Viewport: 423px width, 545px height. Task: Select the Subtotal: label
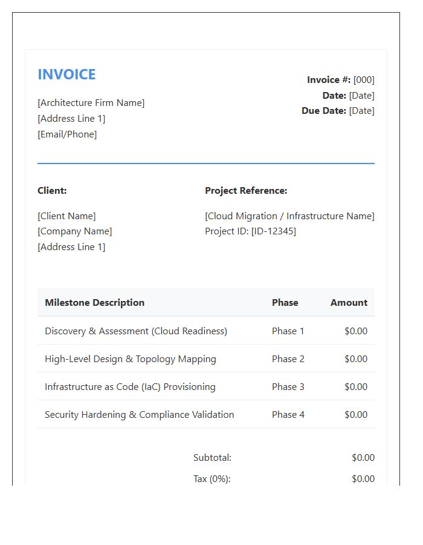[x=212, y=457]
